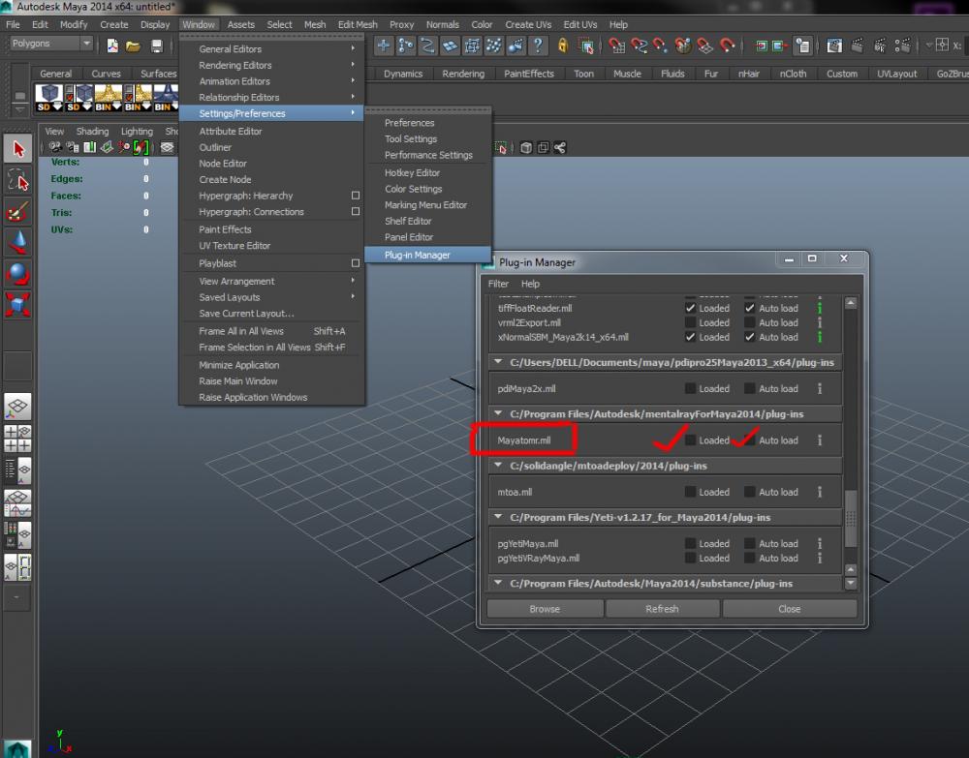The image size is (969, 758).
Task: Collapse the Yeti plug-ins folder section
Action: (498, 518)
